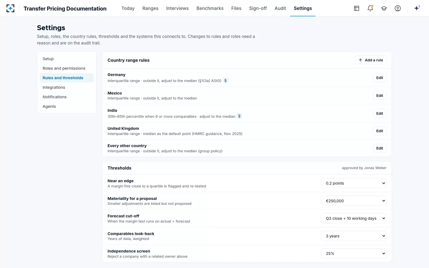Select Rules and thresholds section
This screenshot has width=429, height=268.
(x=67, y=78)
